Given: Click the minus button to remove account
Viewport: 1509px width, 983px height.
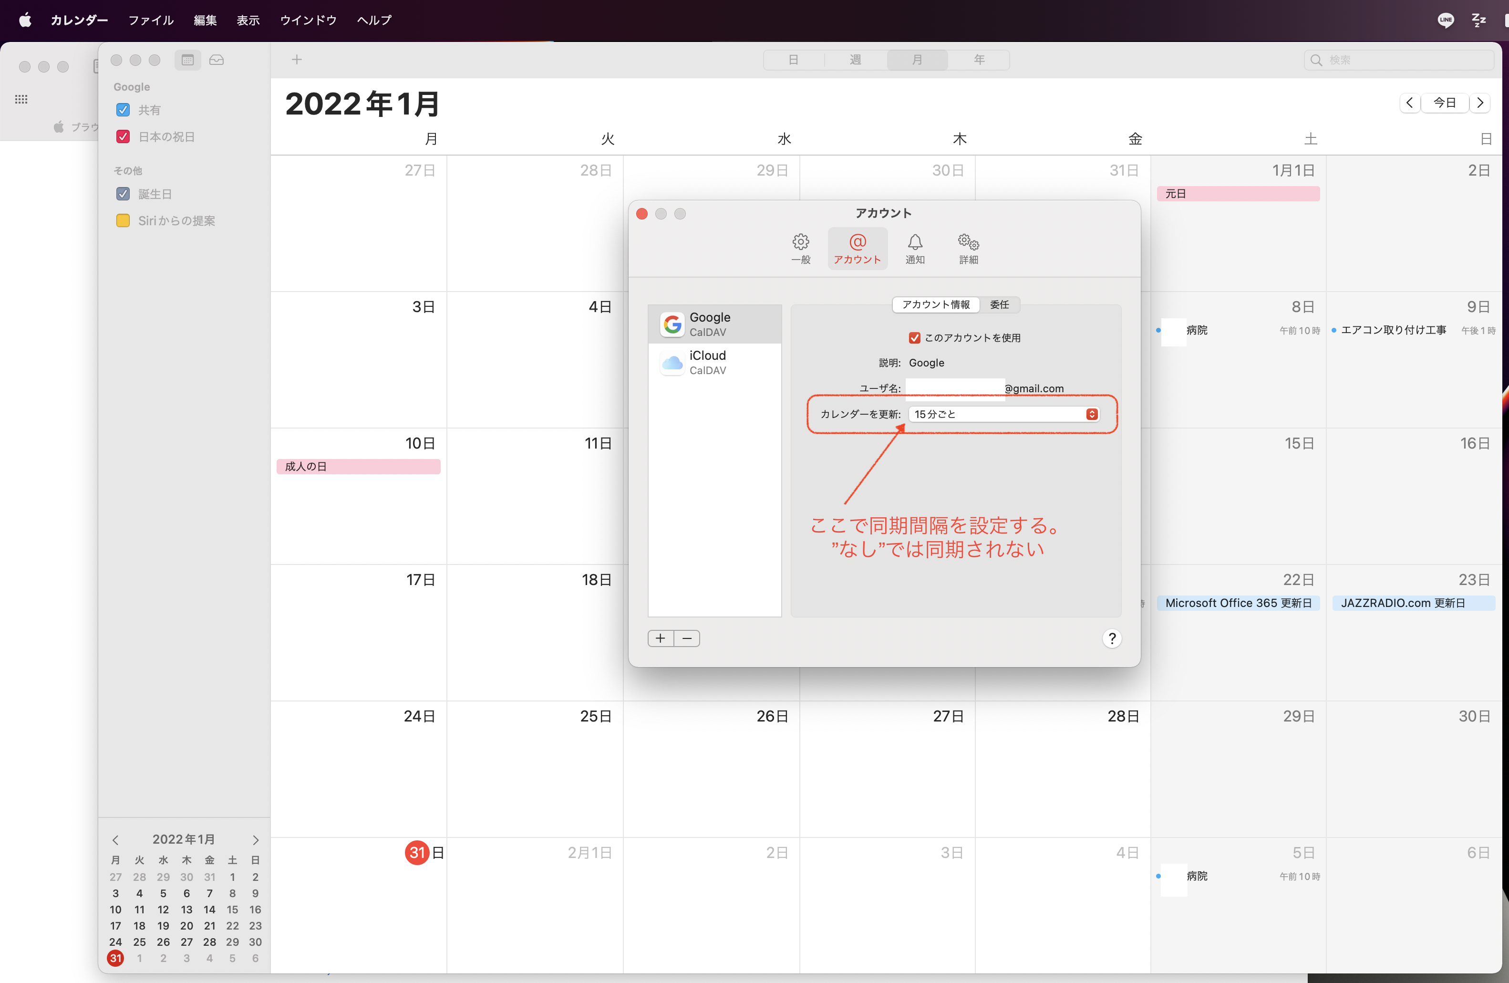Looking at the screenshot, I should click(x=687, y=638).
